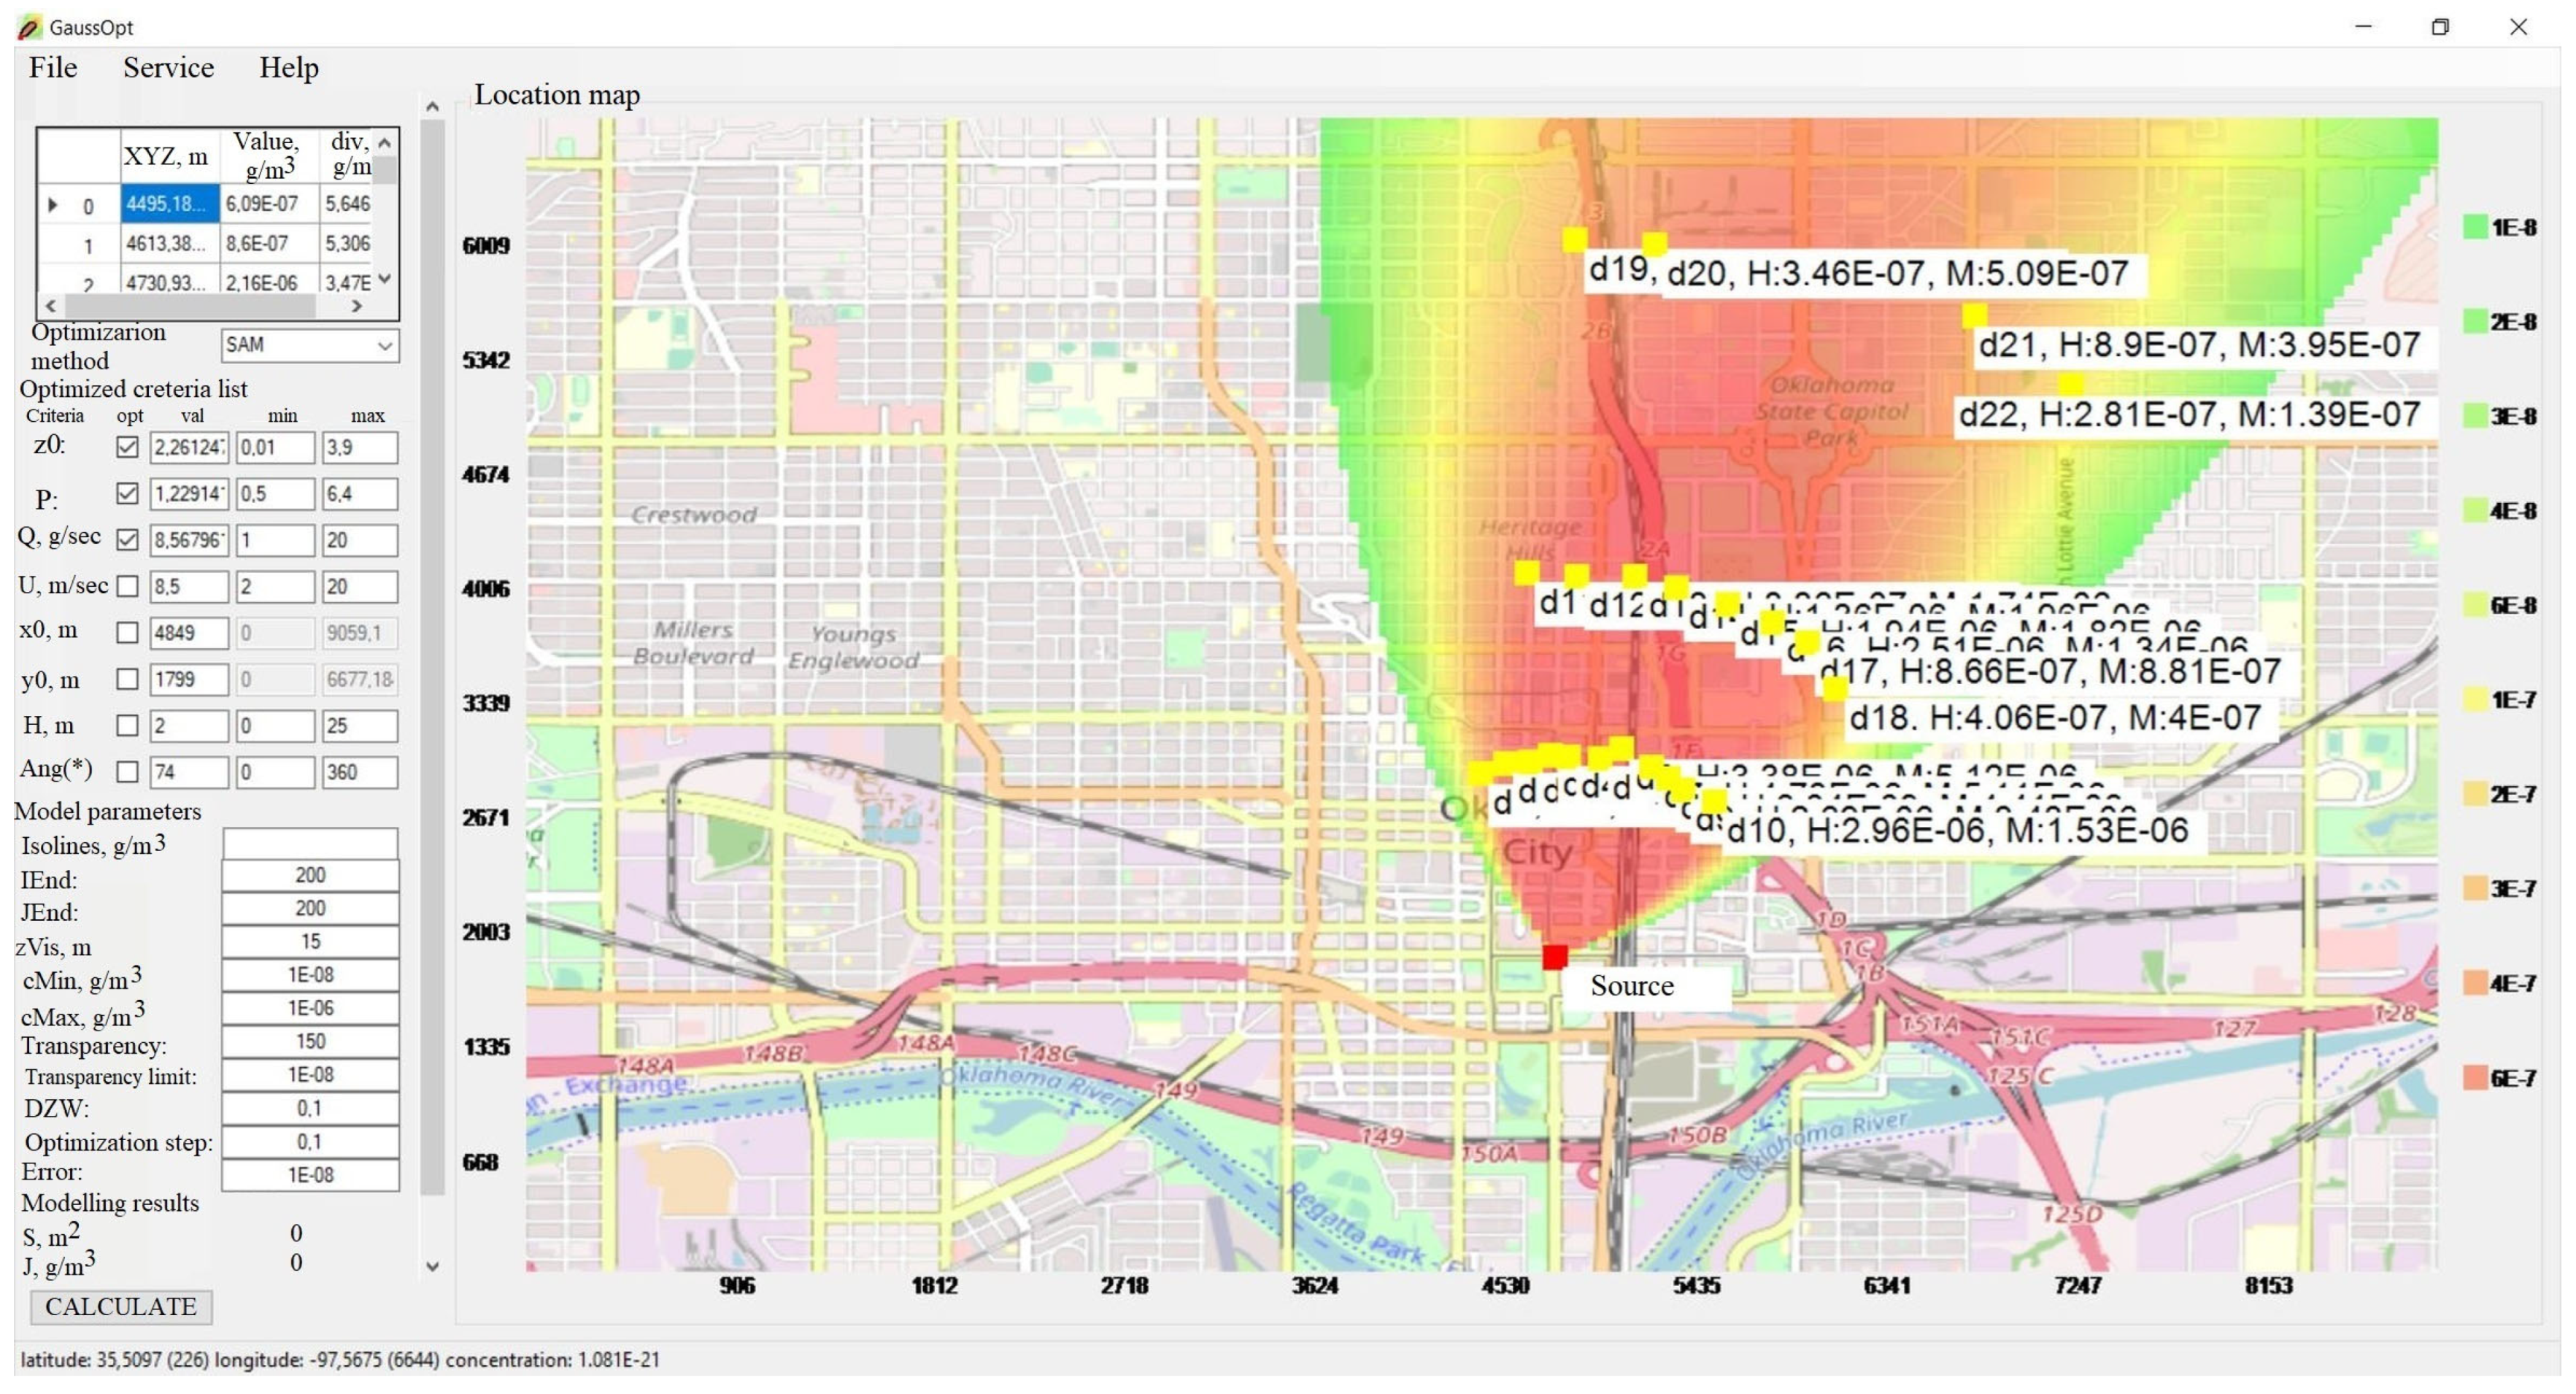Click the 6E-7 legend color swatch
This screenshot has width=2576, height=1394.
coord(2475,1077)
